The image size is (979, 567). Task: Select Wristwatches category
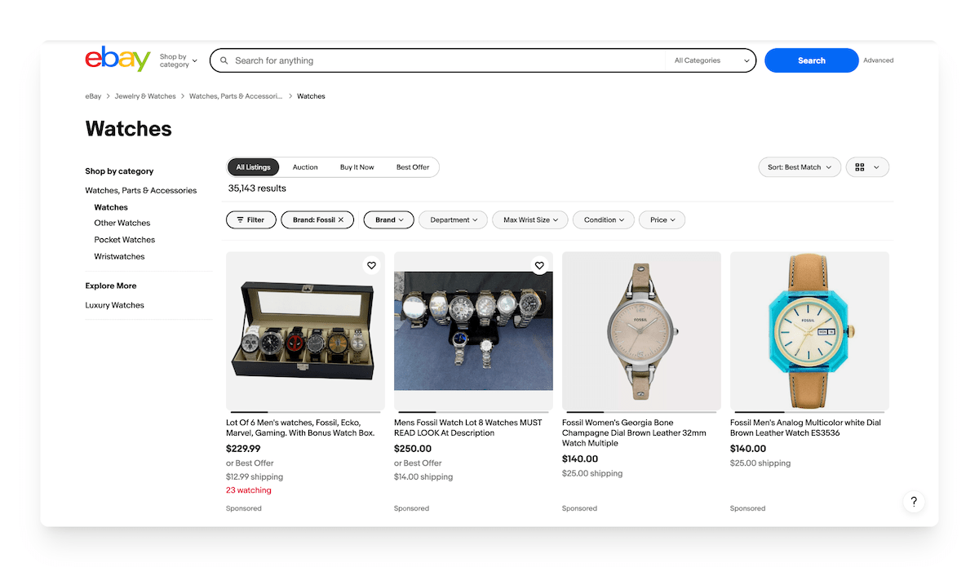119,256
